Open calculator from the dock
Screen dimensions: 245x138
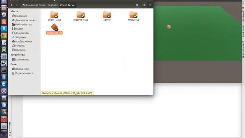4,98
